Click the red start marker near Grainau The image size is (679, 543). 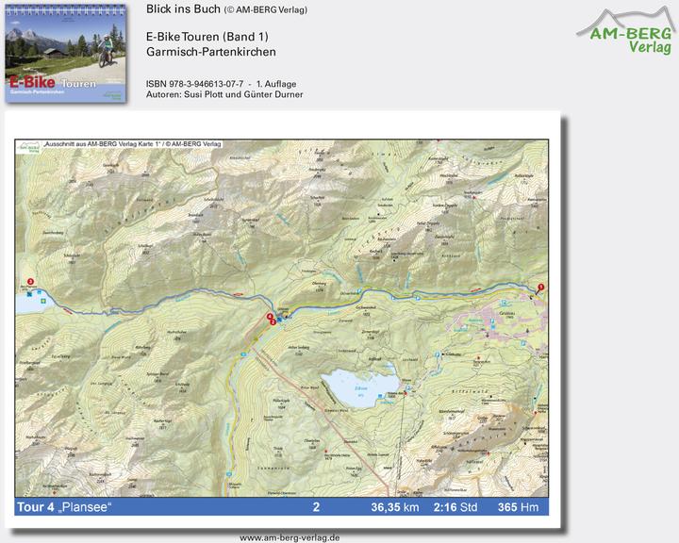(x=540, y=288)
